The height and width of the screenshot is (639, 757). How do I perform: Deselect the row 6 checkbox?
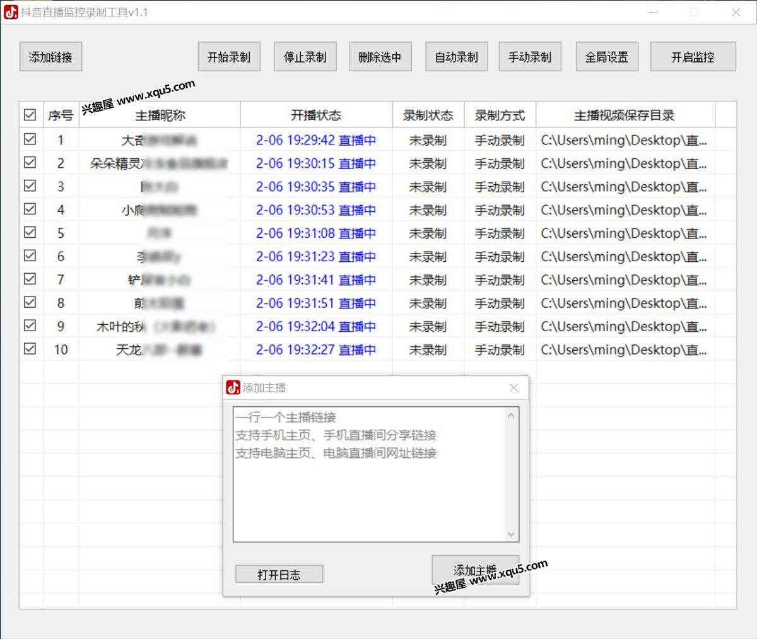[x=30, y=255]
